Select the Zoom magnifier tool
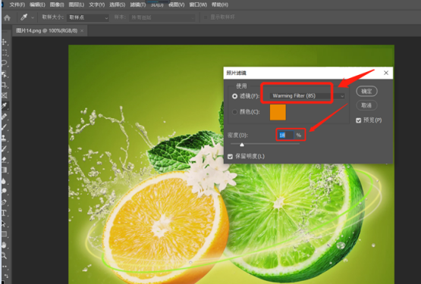The height and width of the screenshot is (284, 421). click(4, 255)
